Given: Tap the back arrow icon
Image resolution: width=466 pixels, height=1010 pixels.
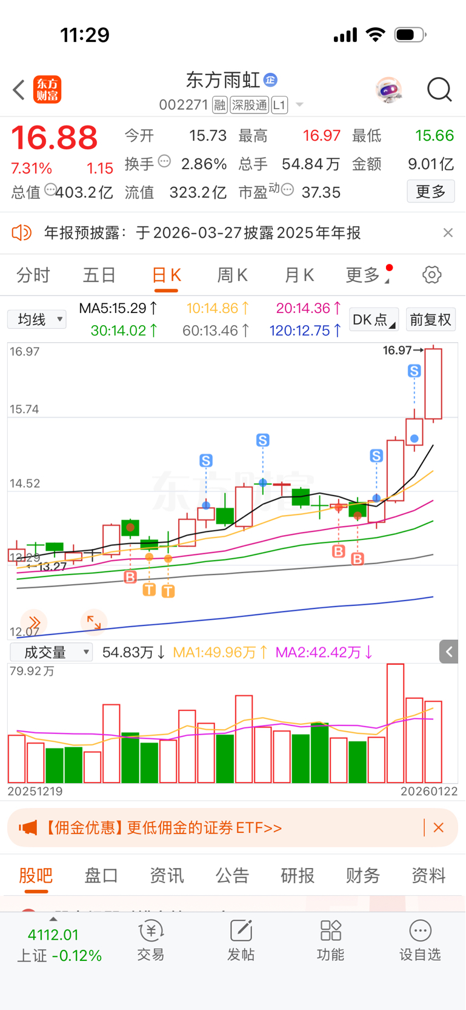Looking at the screenshot, I should point(19,90).
